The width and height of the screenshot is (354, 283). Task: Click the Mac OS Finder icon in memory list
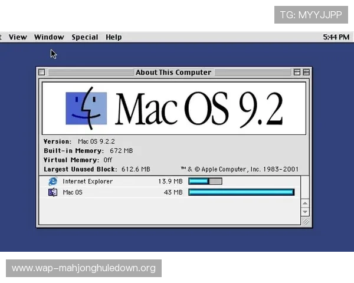(53, 192)
